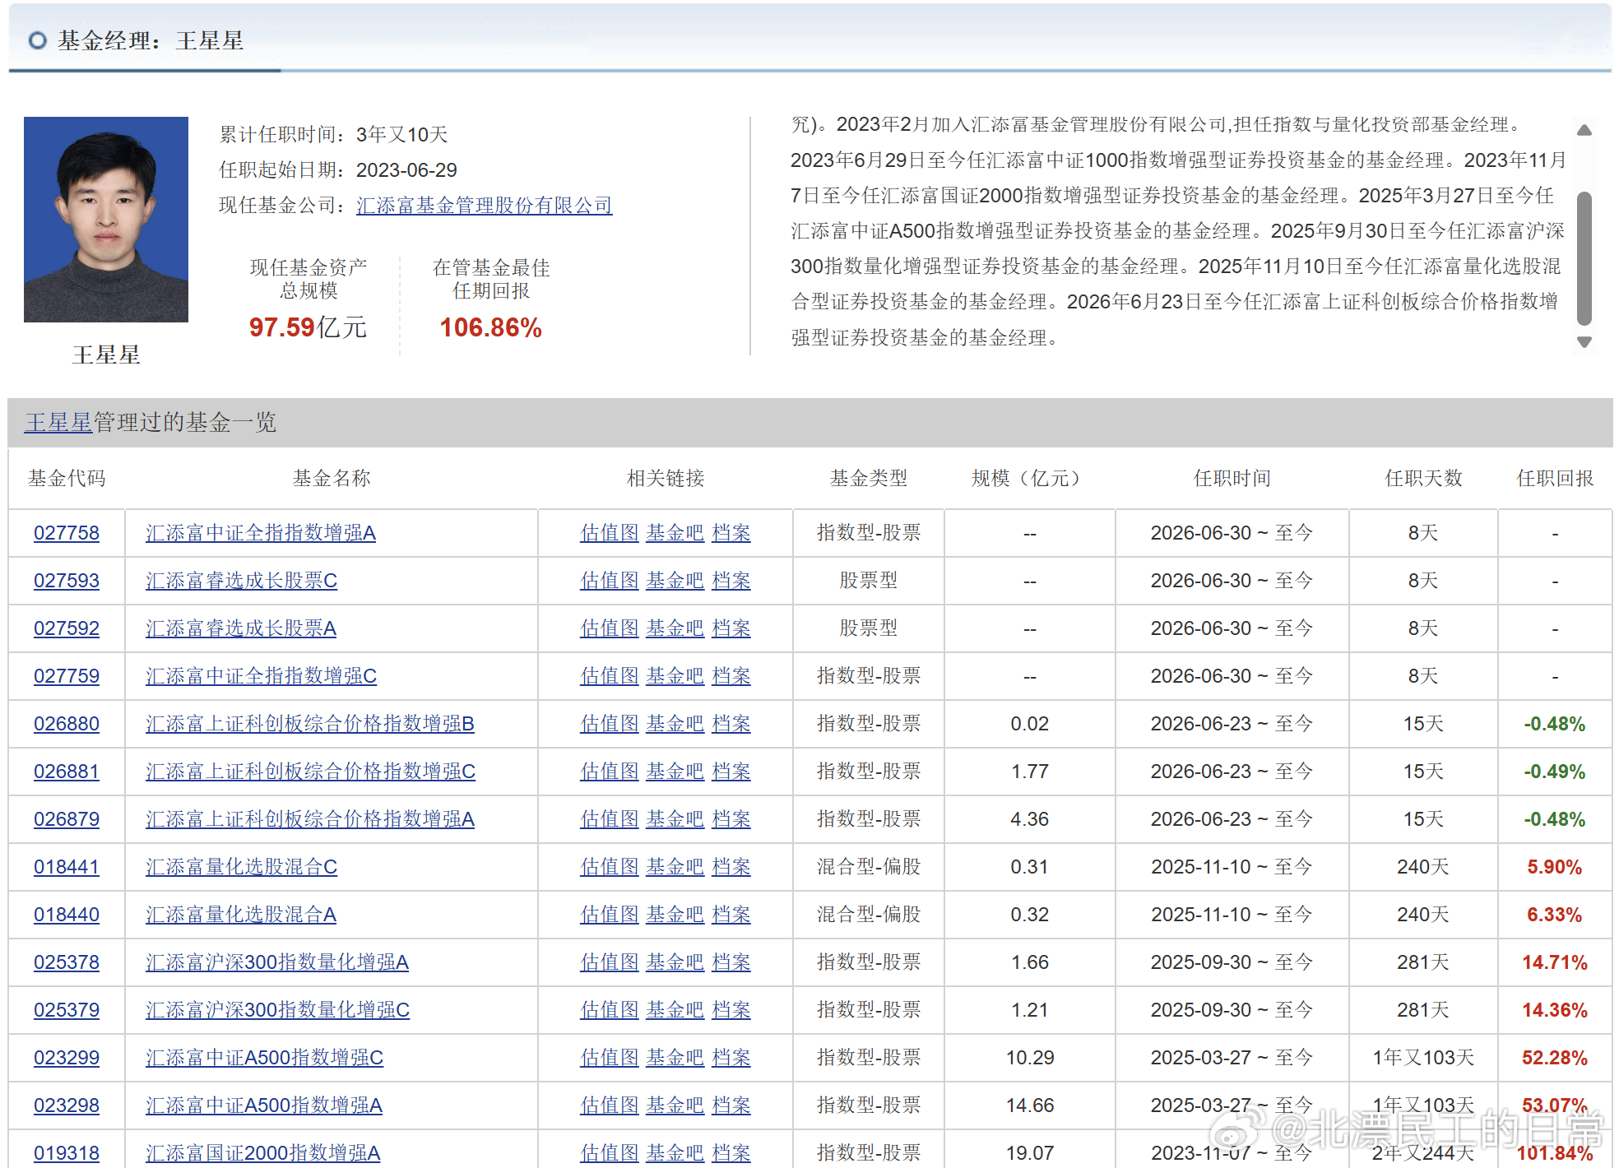This screenshot has width=1619, height=1168.
Task: Open fund 汇添富上证科创板综合价格指数增强C
Action: click(310, 772)
